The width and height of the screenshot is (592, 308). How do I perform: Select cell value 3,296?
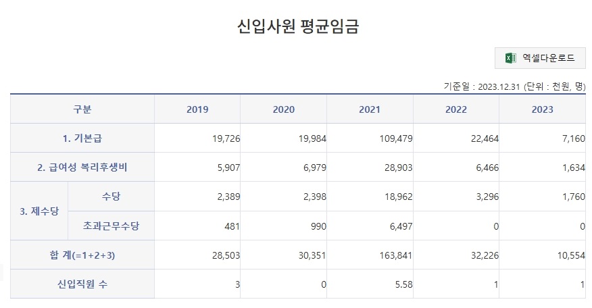[x=487, y=197]
